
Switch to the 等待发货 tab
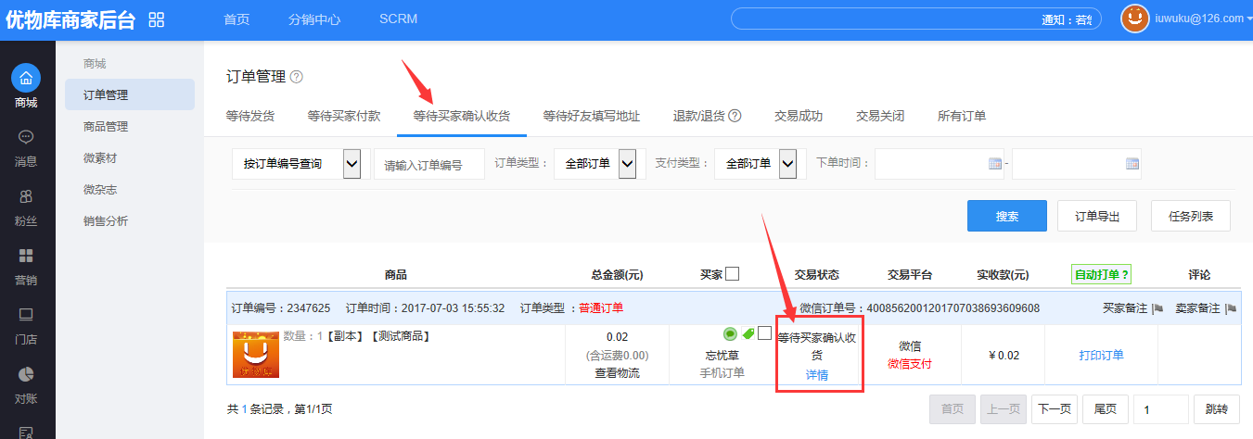pyautogui.click(x=250, y=117)
